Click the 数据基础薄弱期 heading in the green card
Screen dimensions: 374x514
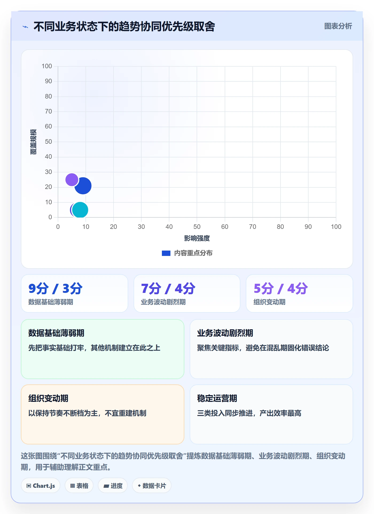(x=56, y=333)
